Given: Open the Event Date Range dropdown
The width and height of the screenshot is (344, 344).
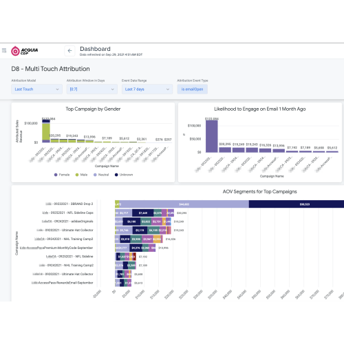Looking at the screenshot, I should coord(147,89).
